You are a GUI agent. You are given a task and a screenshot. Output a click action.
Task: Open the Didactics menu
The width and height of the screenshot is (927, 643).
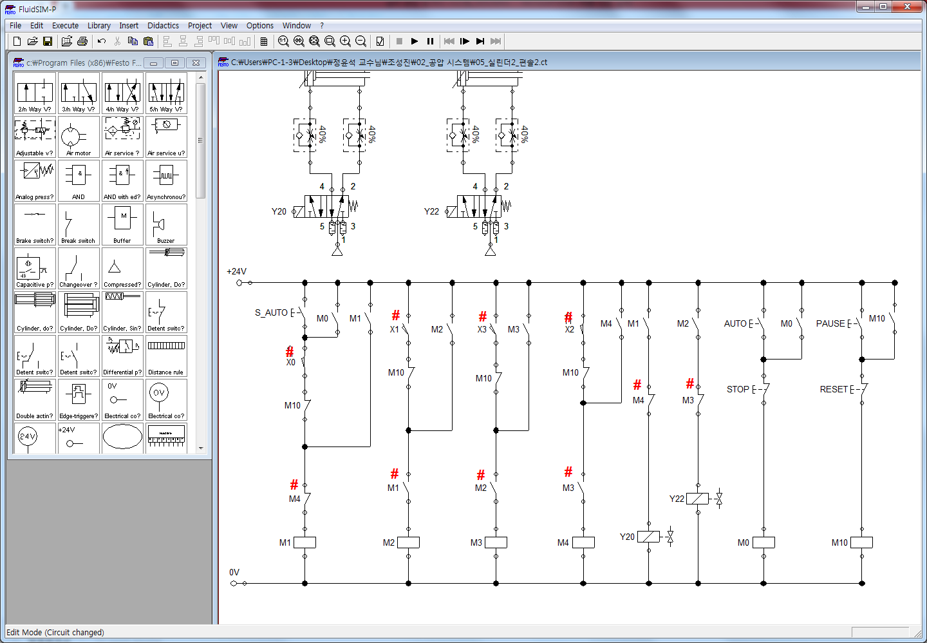(x=163, y=26)
